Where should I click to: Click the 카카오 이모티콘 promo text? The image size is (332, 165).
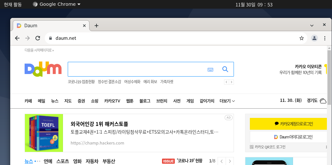[308, 66]
